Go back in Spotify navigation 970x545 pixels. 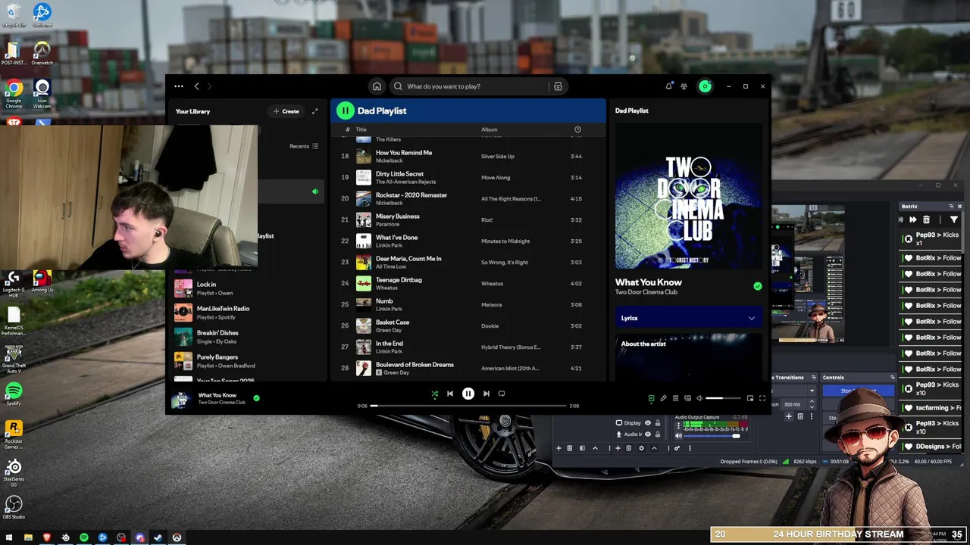196,86
